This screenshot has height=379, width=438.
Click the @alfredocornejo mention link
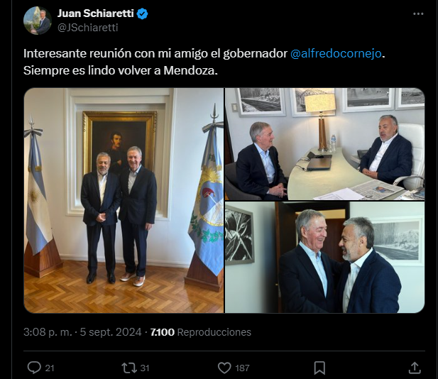tap(336, 53)
